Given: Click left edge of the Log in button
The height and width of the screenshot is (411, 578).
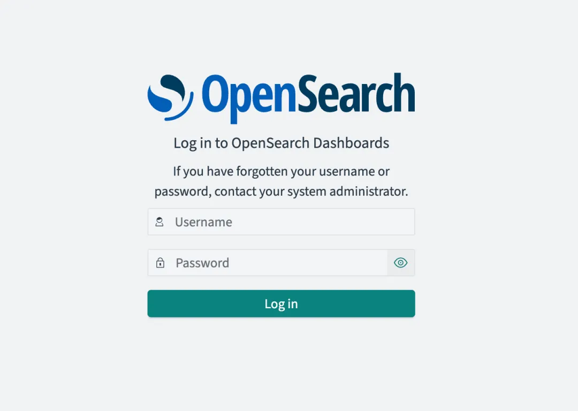Looking at the screenshot, I should (155, 303).
